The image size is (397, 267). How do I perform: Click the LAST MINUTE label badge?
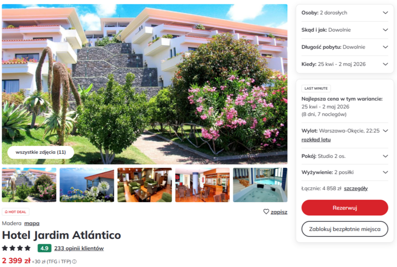tap(316, 89)
